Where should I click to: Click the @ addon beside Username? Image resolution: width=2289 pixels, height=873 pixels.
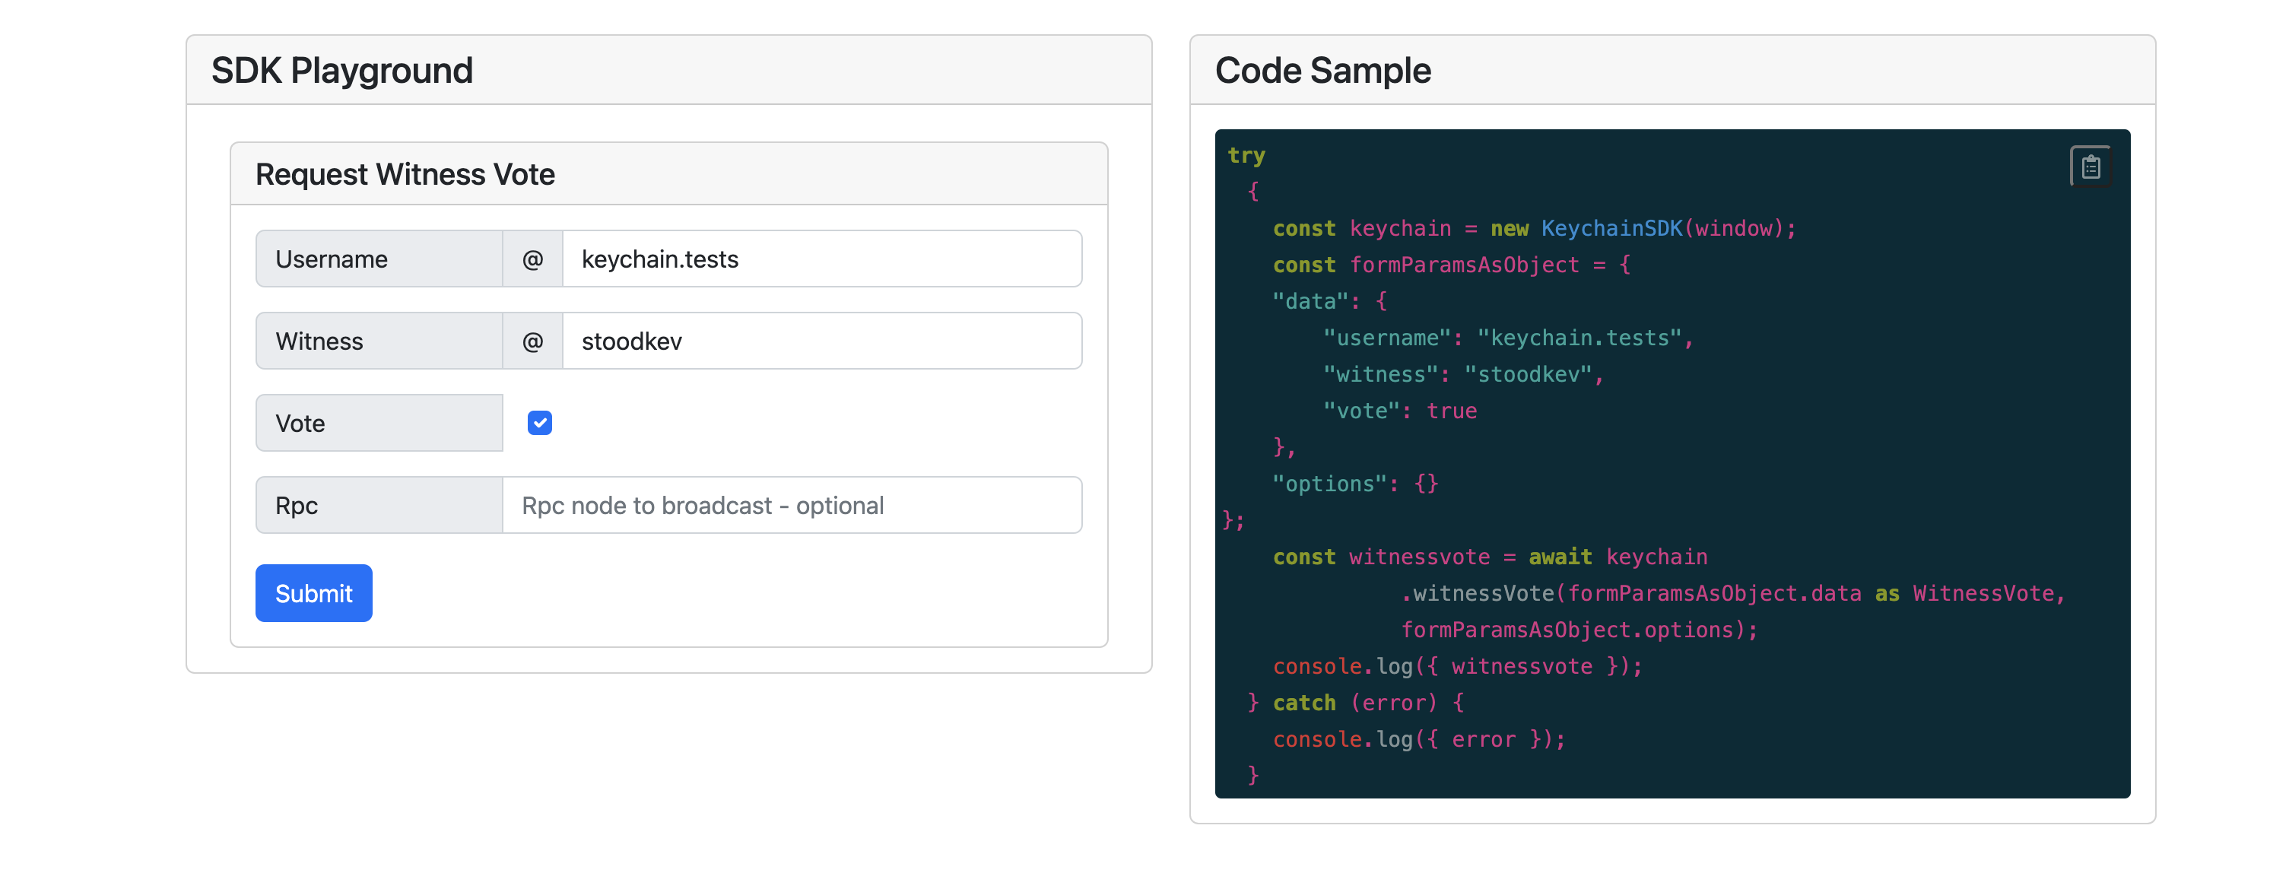[532, 259]
